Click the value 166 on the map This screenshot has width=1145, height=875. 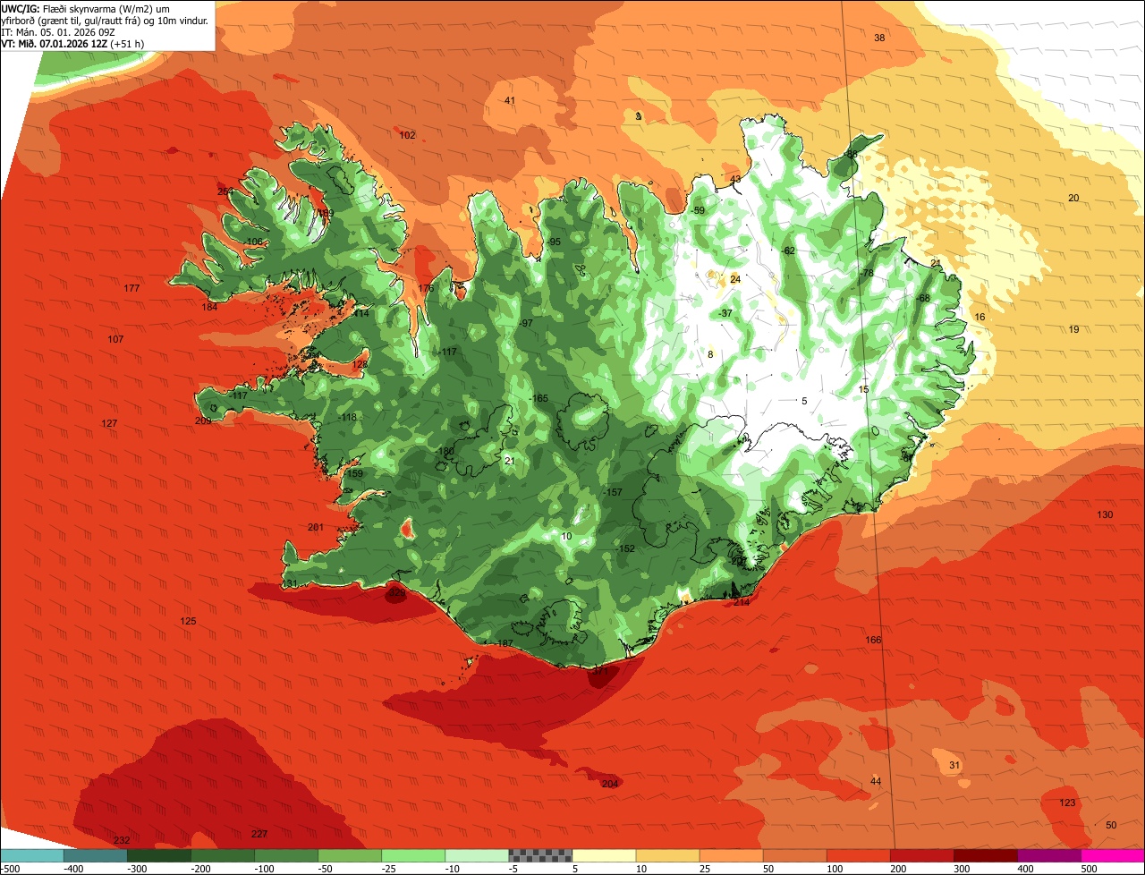click(x=873, y=640)
